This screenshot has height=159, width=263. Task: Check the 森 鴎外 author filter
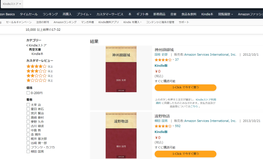coord(28,134)
